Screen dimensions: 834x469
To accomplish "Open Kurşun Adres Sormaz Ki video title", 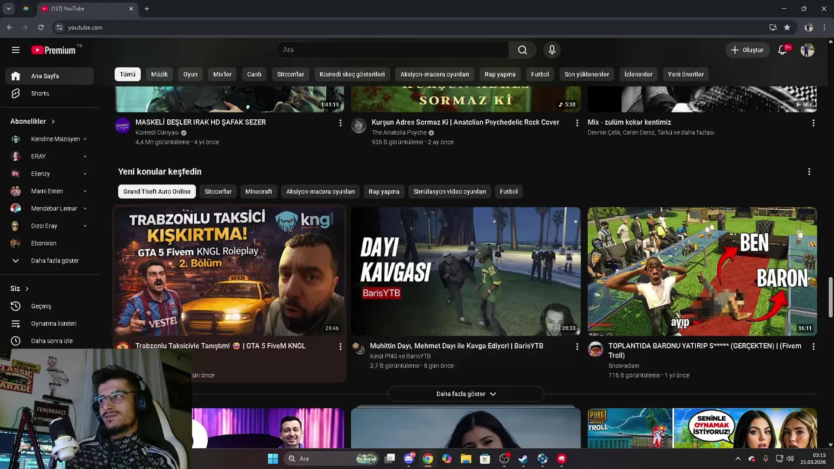I will 465,122.
